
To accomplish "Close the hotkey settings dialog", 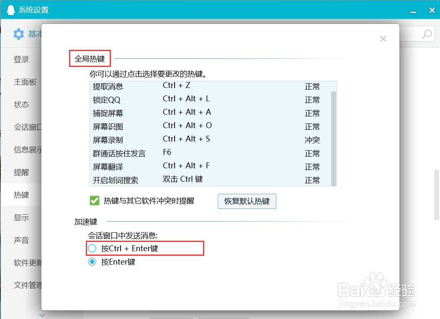I will (383, 39).
